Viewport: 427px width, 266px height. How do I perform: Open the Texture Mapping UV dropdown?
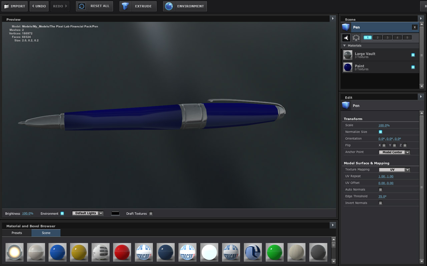(394, 170)
